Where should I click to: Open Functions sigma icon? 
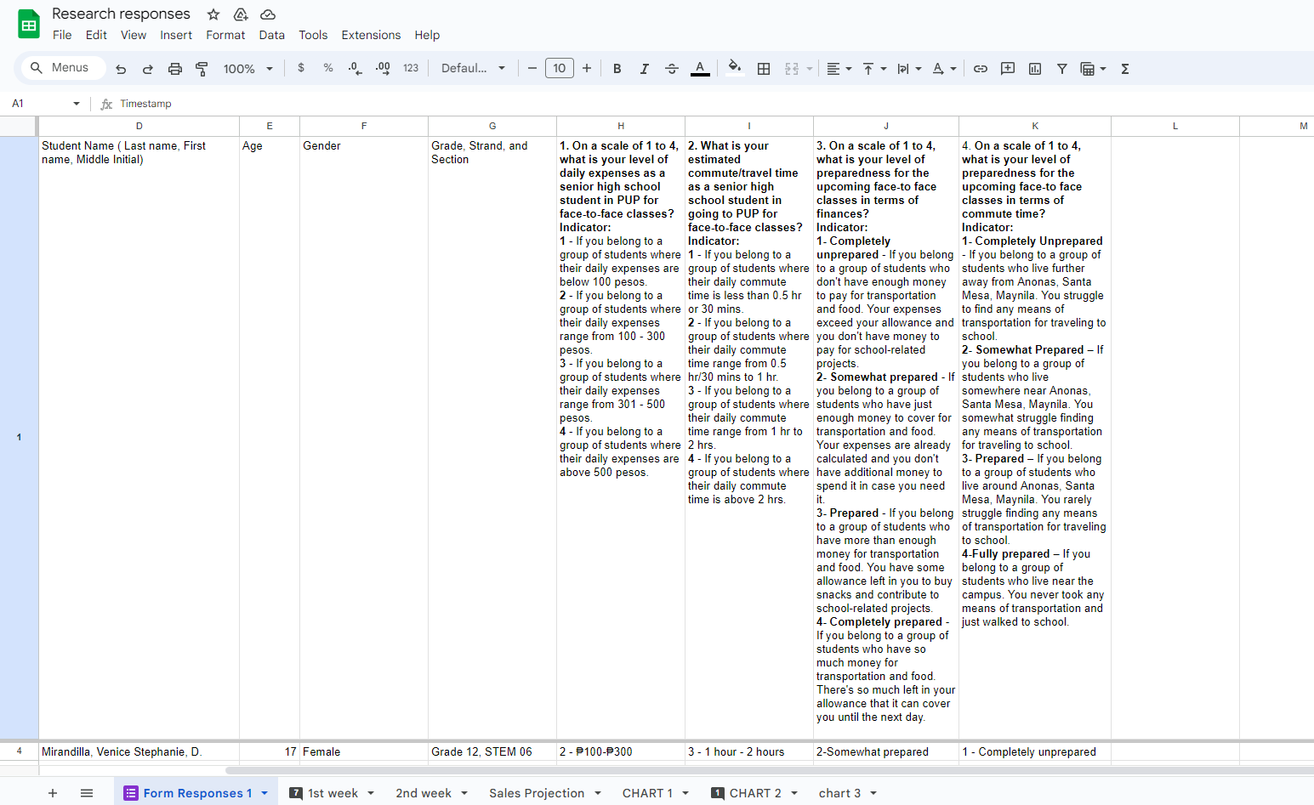pyautogui.click(x=1125, y=69)
